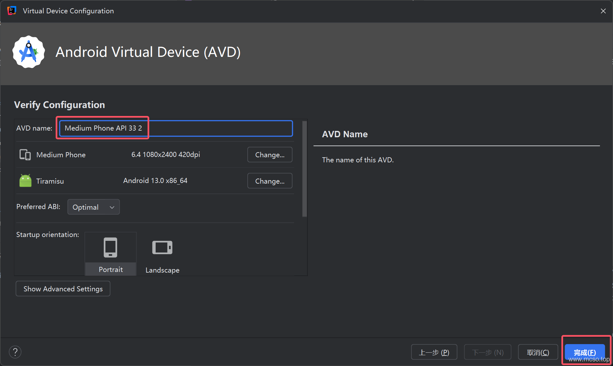The width and height of the screenshot is (613, 366).
Task: Click the 'Startup orientation:' label
Action: click(48, 234)
